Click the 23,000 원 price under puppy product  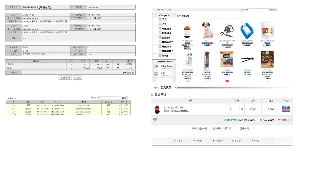point(207,45)
